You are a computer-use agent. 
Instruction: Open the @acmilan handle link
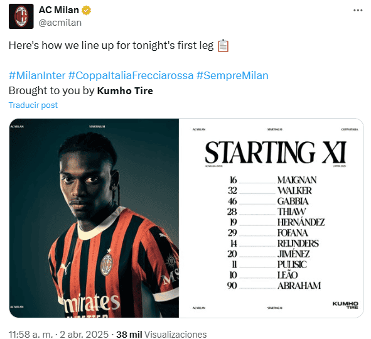coord(60,23)
